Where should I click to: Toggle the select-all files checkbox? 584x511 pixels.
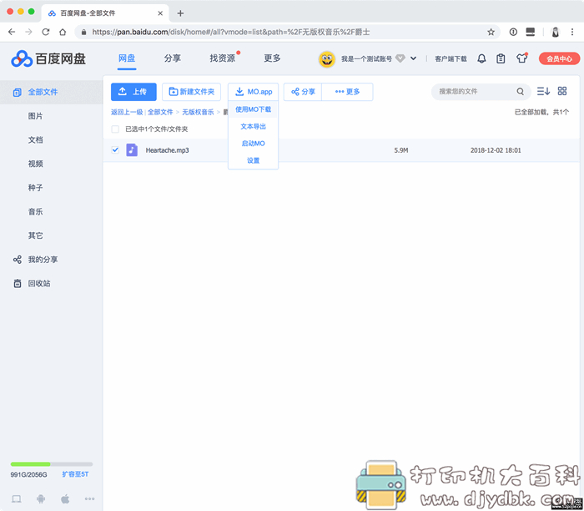pos(115,129)
